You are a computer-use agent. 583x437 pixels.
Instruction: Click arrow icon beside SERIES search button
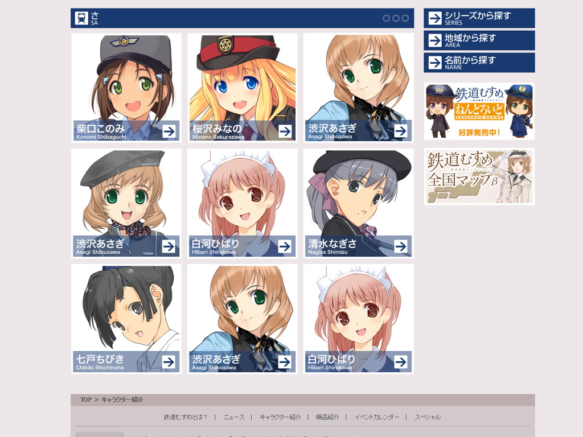coord(434,18)
